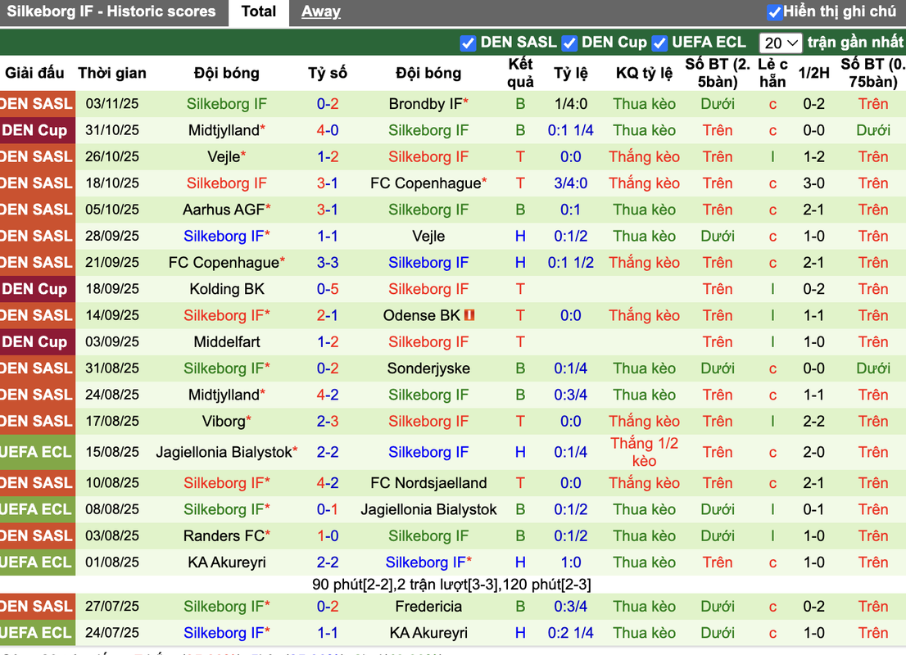Uncheck the DEN Cup filter checkbox
Screen dimensions: 906x655
pyautogui.click(x=569, y=43)
